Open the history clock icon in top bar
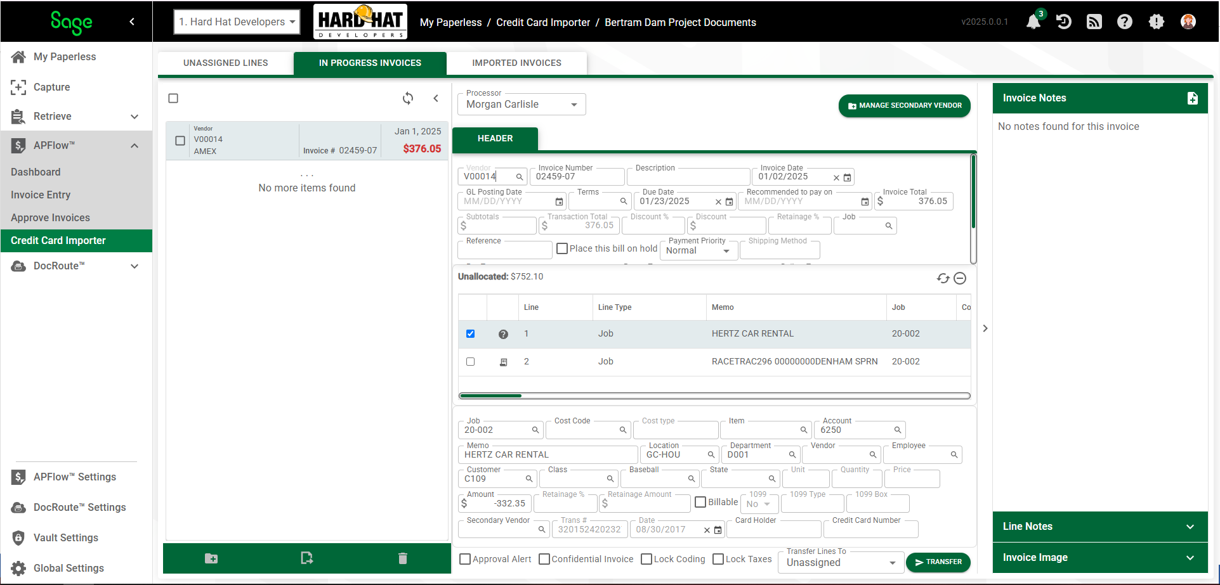The height and width of the screenshot is (585, 1220). point(1064,22)
